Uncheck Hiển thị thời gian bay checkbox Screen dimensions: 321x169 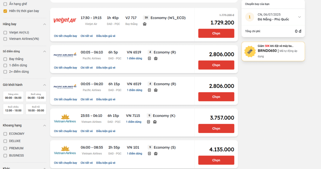(x=5, y=11)
